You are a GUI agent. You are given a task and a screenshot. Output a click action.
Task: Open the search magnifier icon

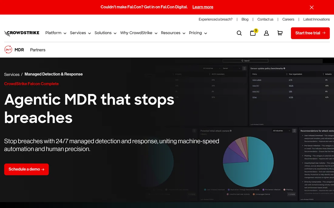[239, 33]
